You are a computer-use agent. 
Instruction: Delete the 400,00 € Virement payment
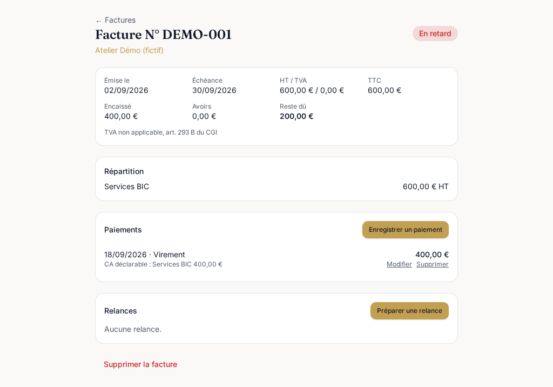tap(433, 264)
